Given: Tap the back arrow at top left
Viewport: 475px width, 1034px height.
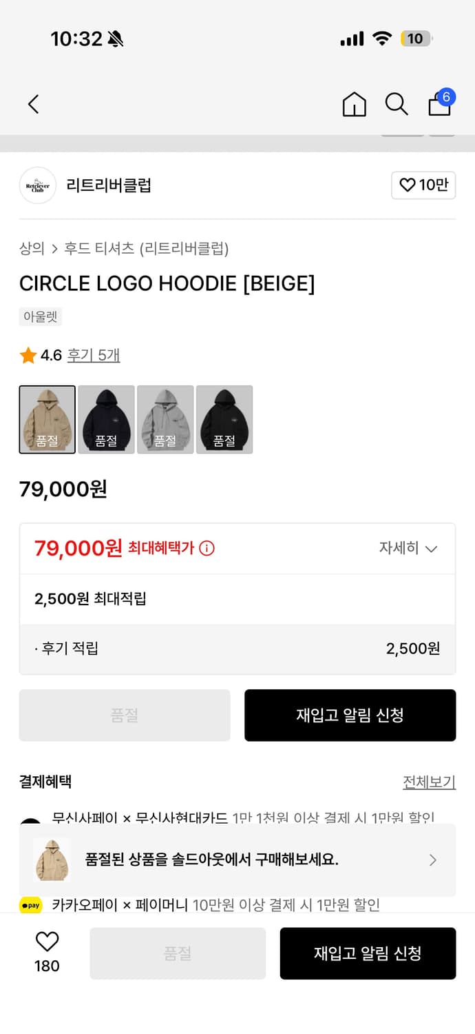Looking at the screenshot, I should [32, 103].
